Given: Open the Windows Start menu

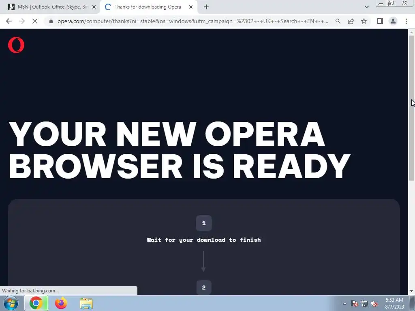Looking at the screenshot, I should pyautogui.click(x=11, y=303).
